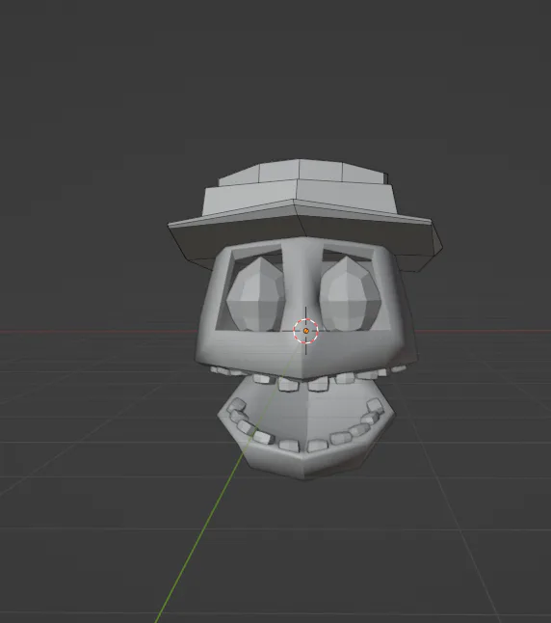The height and width of the screenshot is (623, 551).
Task: Select the left eye mesh
Action: coord(255,295)
